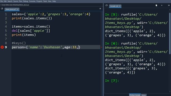
Task: Open the View menu
Action: click(x=50, y=1)
